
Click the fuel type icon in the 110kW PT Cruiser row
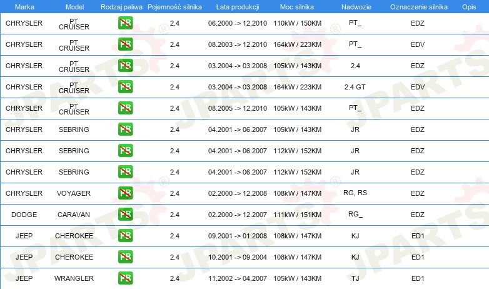click(x=125, y=23)
